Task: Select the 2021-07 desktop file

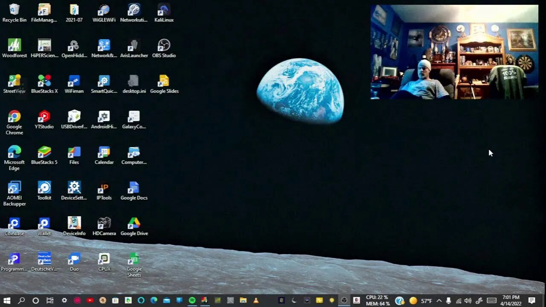Action: click(74, 13)
